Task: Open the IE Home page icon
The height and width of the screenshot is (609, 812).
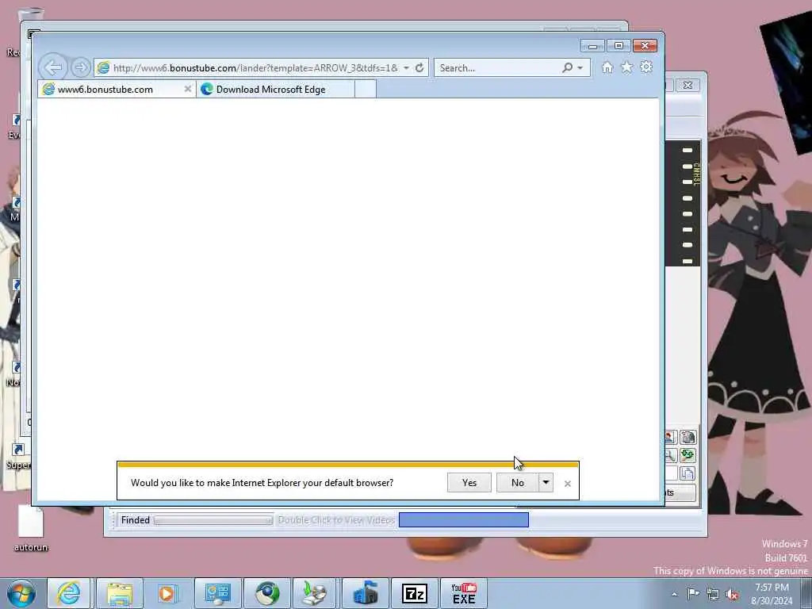Action: 607,67
